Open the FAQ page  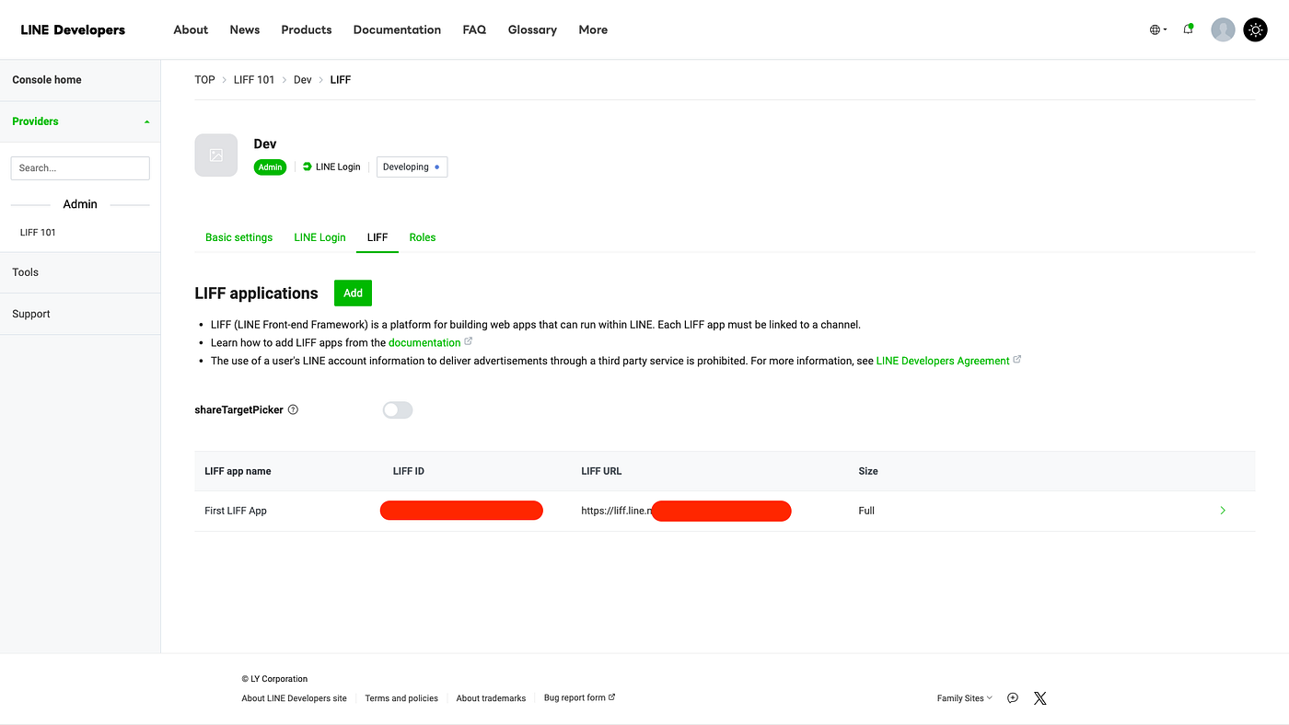pyautogui.click(x=474, y=30)
